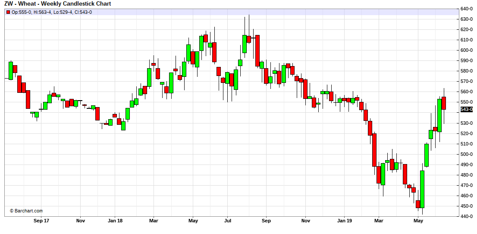Click the 570-0 price axis label
Viewport: 477px width, 234px height.
pyautogui.click(x=467, y=81)
